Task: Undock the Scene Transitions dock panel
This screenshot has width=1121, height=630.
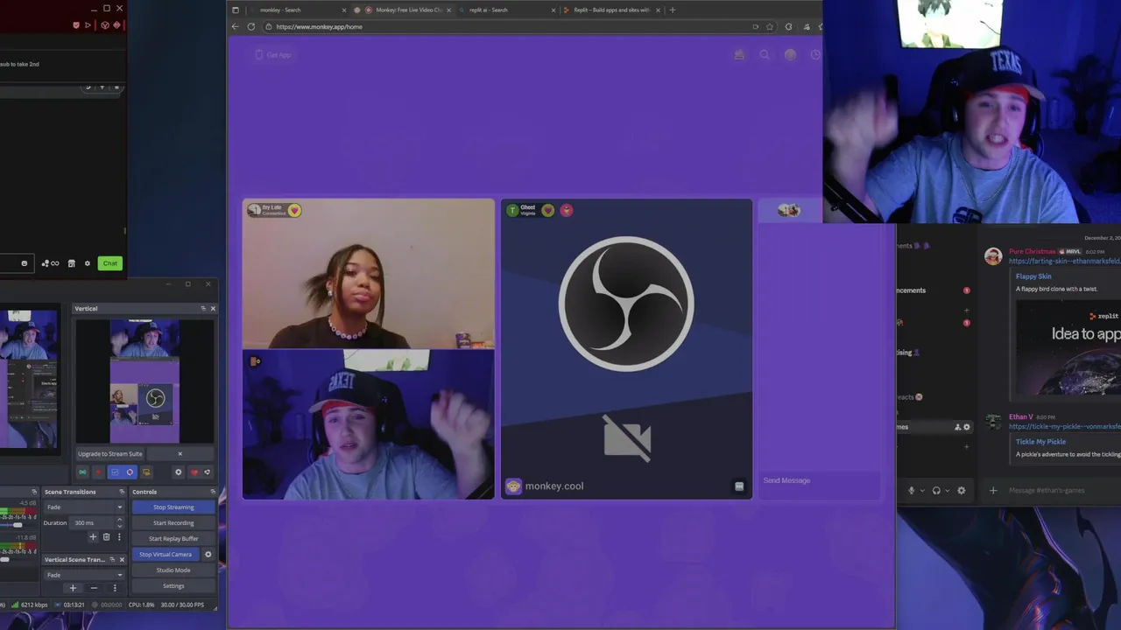Action: coord(122,492)
